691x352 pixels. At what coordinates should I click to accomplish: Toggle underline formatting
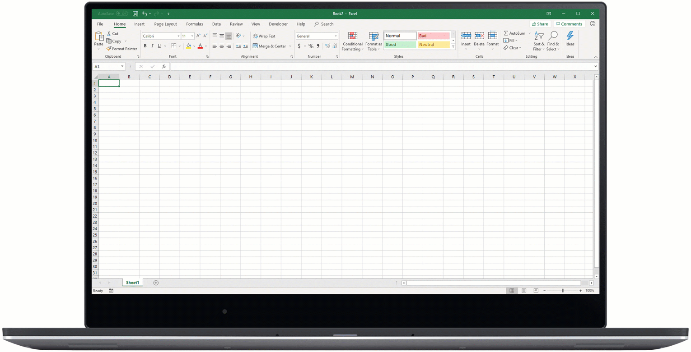[x=159, y=46]
